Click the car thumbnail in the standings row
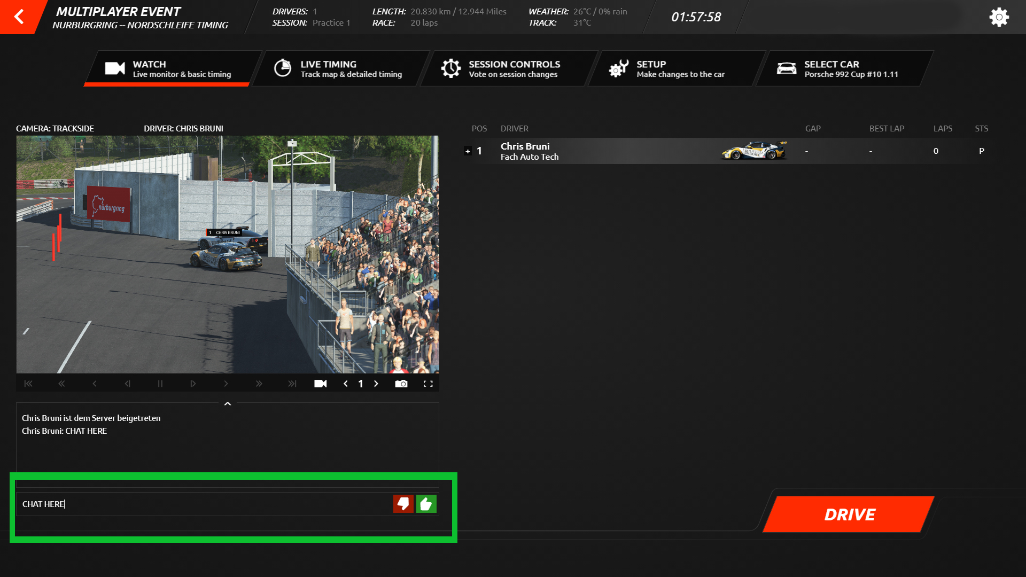The width and height of the screenshot is (1026, 577). coord(755,151)
